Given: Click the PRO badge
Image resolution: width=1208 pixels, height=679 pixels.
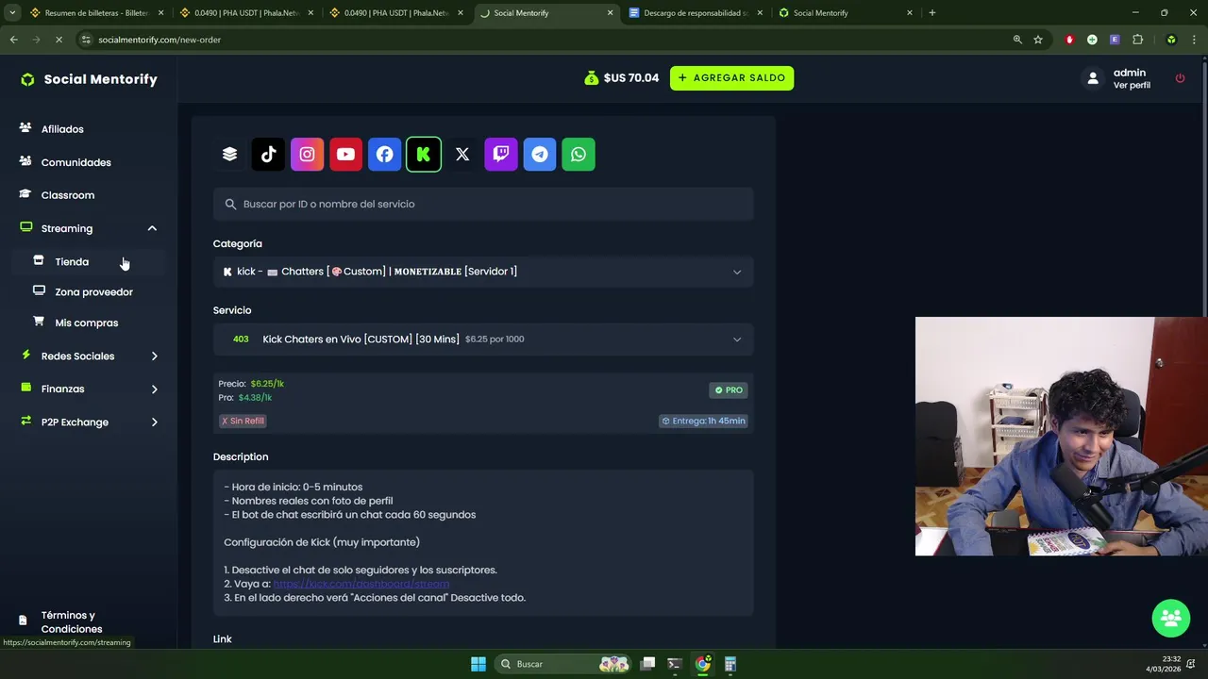Looking at the screenshot, I should 729,390.
